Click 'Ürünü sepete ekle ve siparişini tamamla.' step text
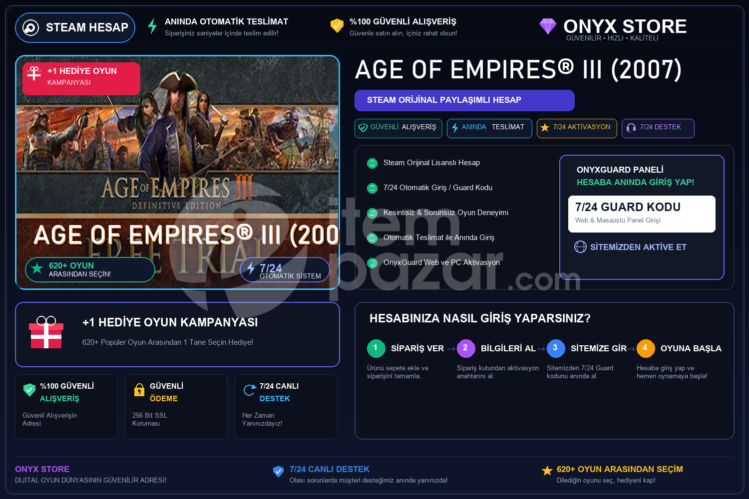The width and height of the screenshot is (749, 499). coord(397,372)
